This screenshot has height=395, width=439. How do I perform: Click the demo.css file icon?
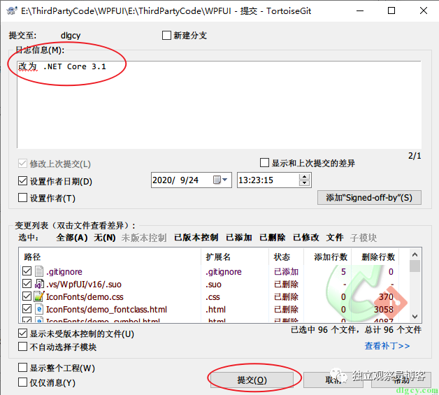pyautogui.click(x=39, y=296)
